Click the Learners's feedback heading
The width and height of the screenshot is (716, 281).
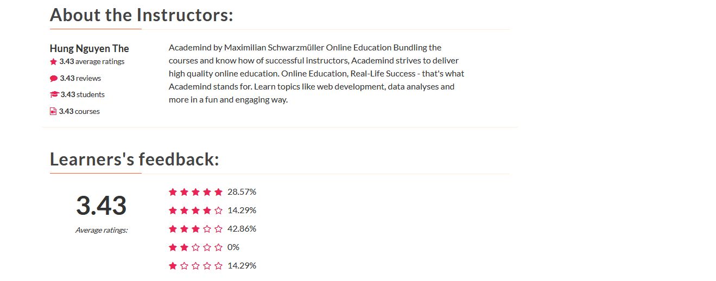(135, 159)
